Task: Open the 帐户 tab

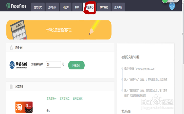Action: [77, 7]
